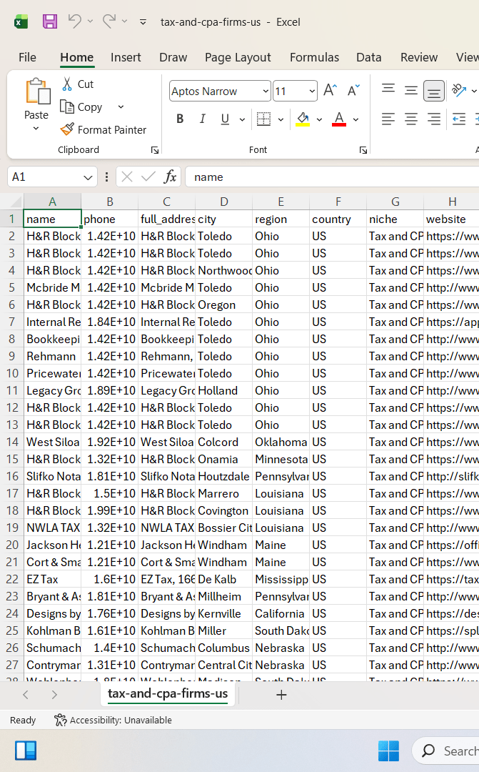
Task: Click the Cut scissors button
Action: point(78,84)
